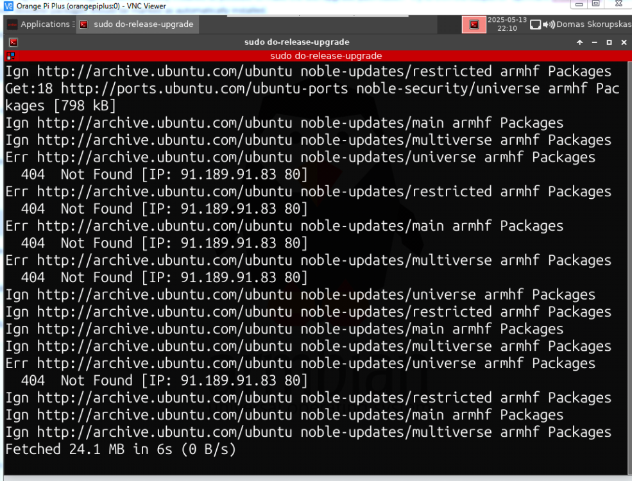Click the 'Err' noble-updates/multiverse line

[308, 260]
